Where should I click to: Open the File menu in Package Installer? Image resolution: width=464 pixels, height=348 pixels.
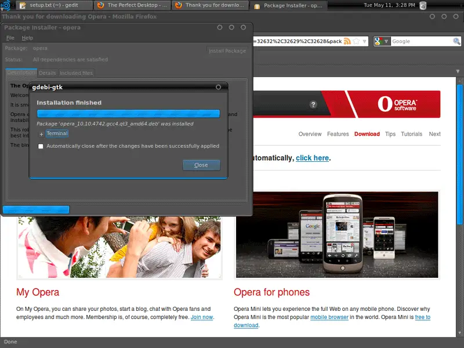click(x=10, y=38)
